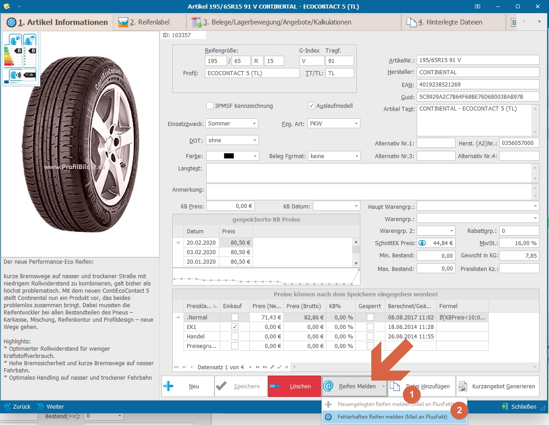Click the Kurzangebot Generieren button

498,386
